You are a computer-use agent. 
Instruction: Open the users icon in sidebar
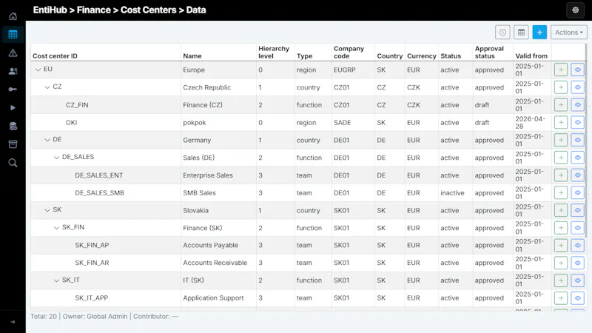coord(13,71)
